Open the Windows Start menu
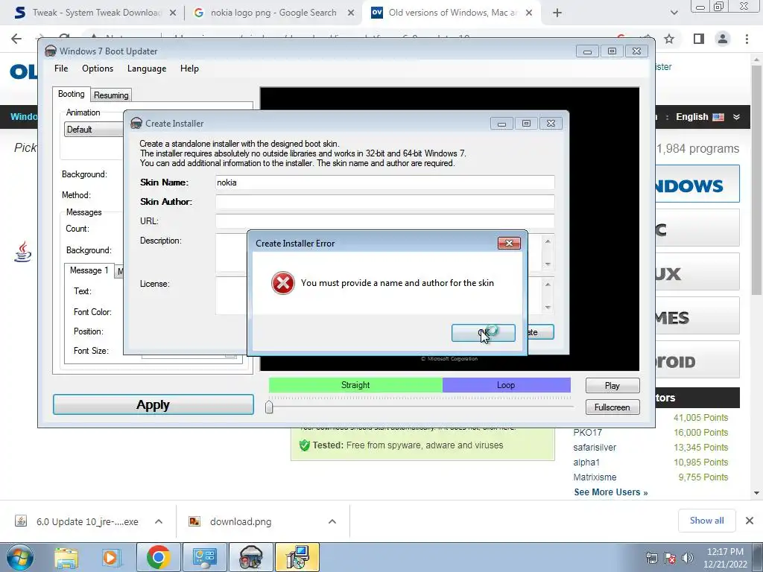763x572 pixels. point(20,557)
